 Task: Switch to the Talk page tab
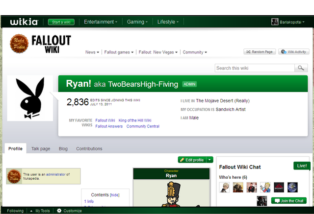click(41, 148)
